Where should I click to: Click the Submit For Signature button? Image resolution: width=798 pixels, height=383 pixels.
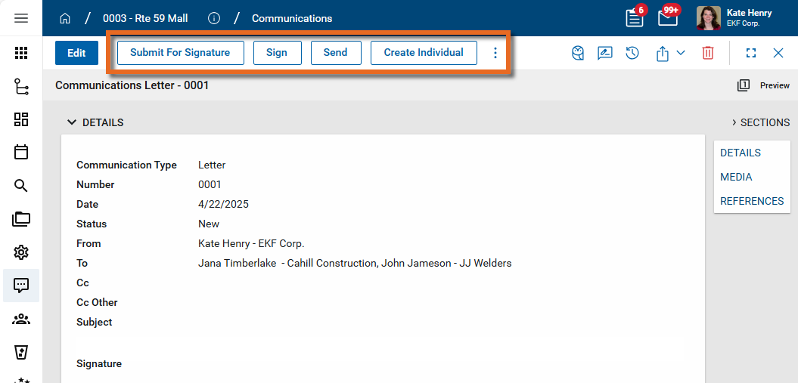point(180,53)
